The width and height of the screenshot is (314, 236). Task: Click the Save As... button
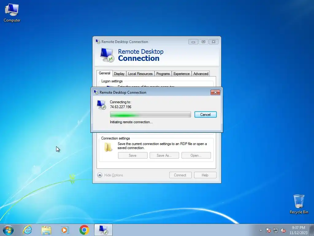click(164, 155)
